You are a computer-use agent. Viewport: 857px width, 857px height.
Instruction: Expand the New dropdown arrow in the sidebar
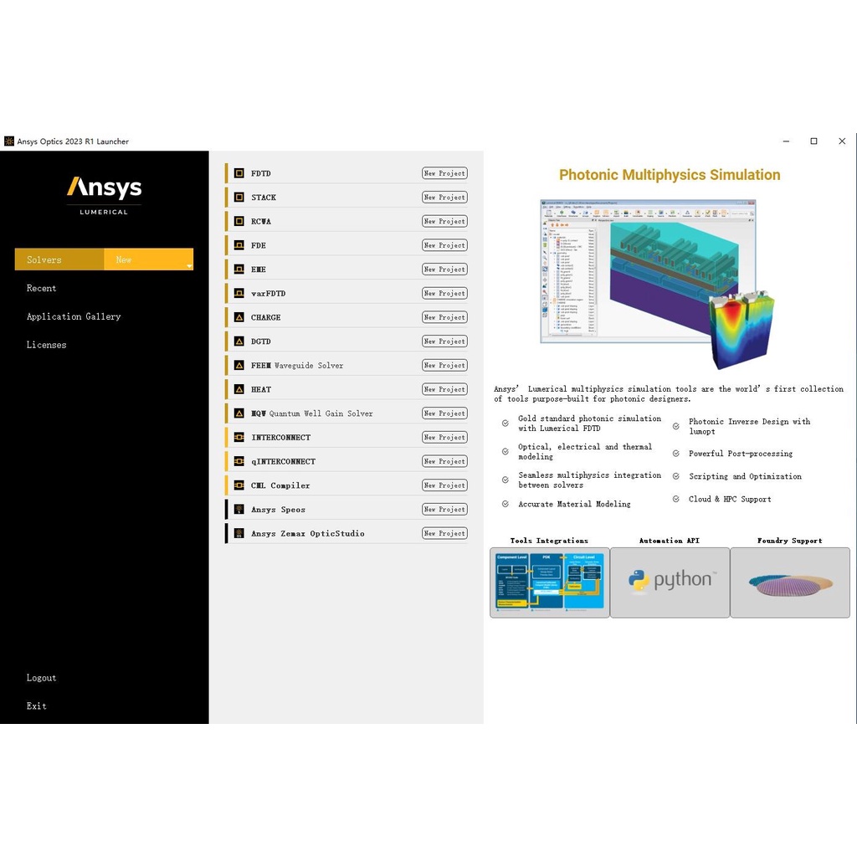pyautogui.click(x=189, y=266)
